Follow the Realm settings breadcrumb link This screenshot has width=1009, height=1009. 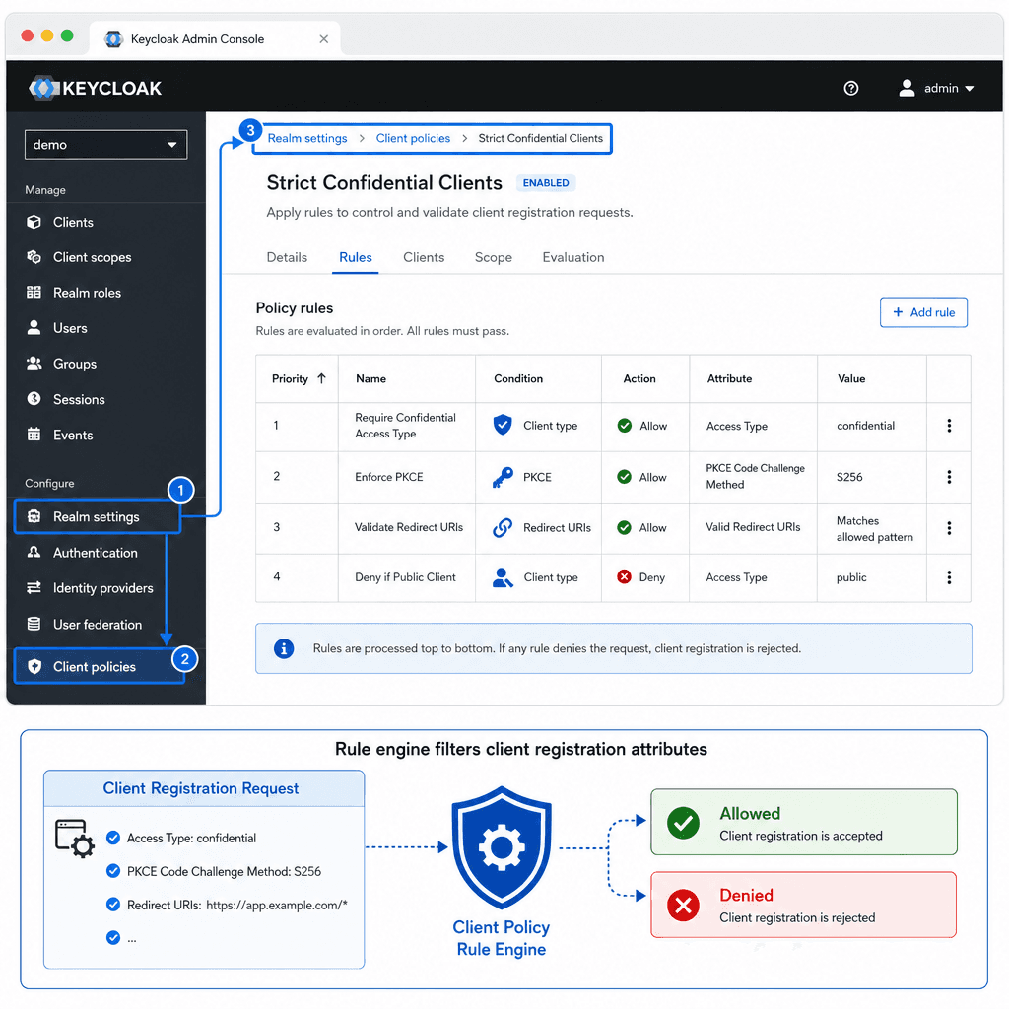tap(307, 138)
